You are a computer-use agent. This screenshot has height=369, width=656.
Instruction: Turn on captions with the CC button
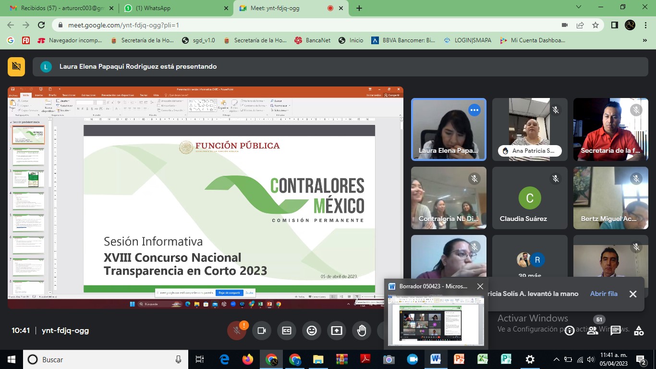tap(287, 331)
